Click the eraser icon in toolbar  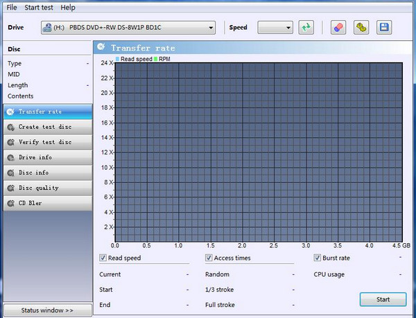pyautogui.click(x=338, y=28)
